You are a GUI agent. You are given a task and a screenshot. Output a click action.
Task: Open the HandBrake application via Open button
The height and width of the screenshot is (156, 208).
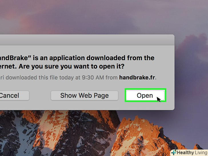[145, 95]
